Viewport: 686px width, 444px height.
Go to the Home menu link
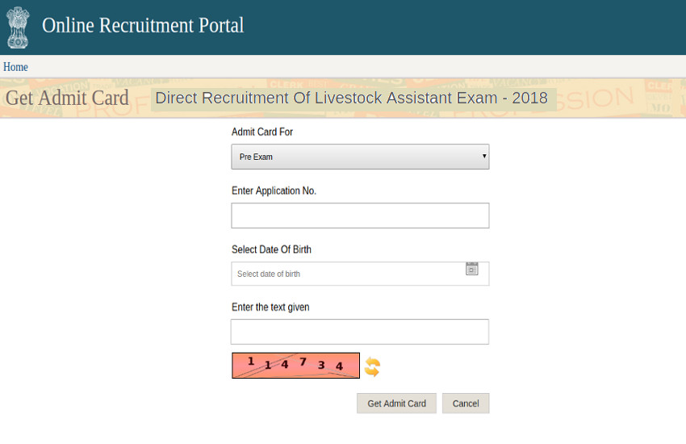[15, 67]
